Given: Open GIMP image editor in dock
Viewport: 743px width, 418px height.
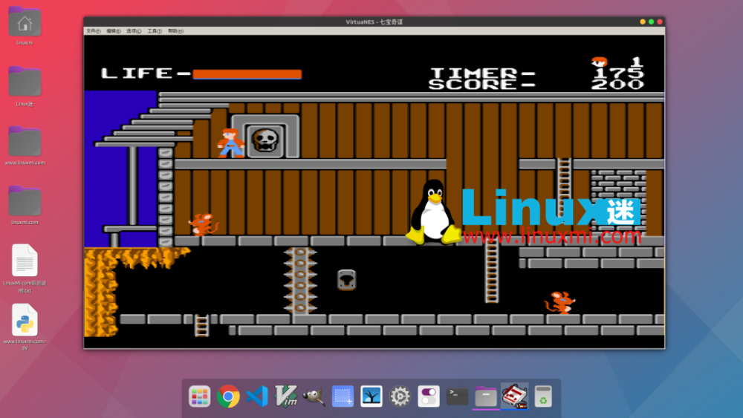Looking at the screenshot, I should [314, 396].
